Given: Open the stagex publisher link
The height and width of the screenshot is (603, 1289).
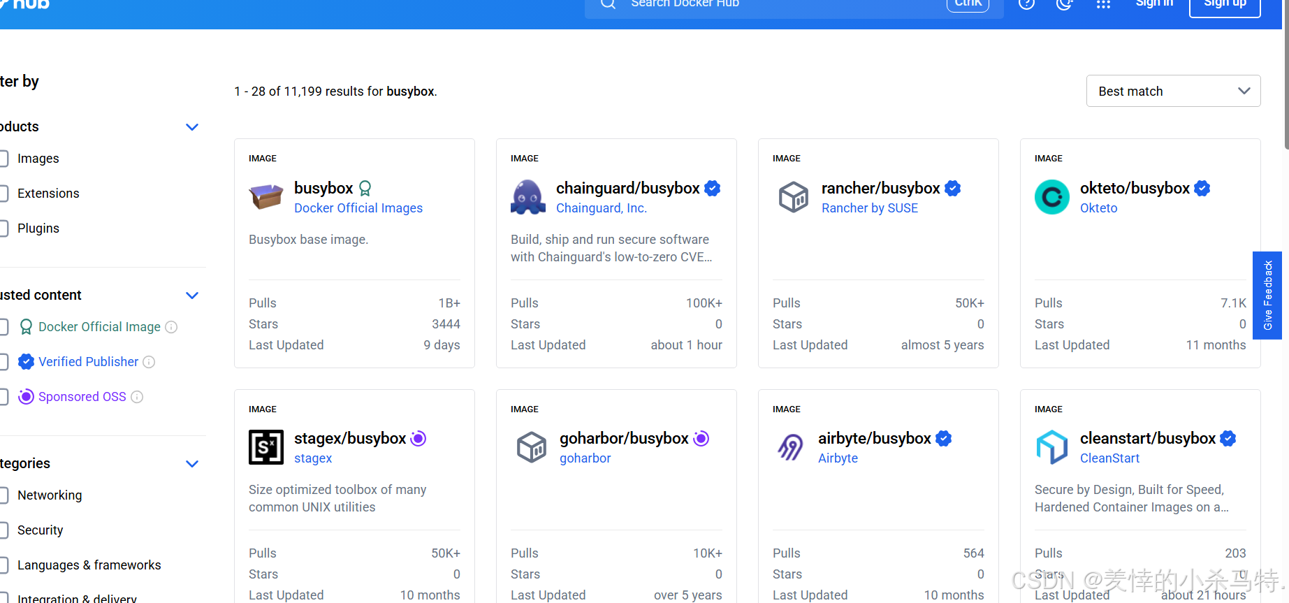Looking at the screenshot, I should (313, 458).
